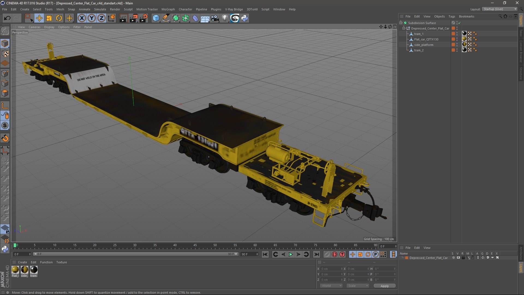Add a Cube primitive object

click(156, 18)
